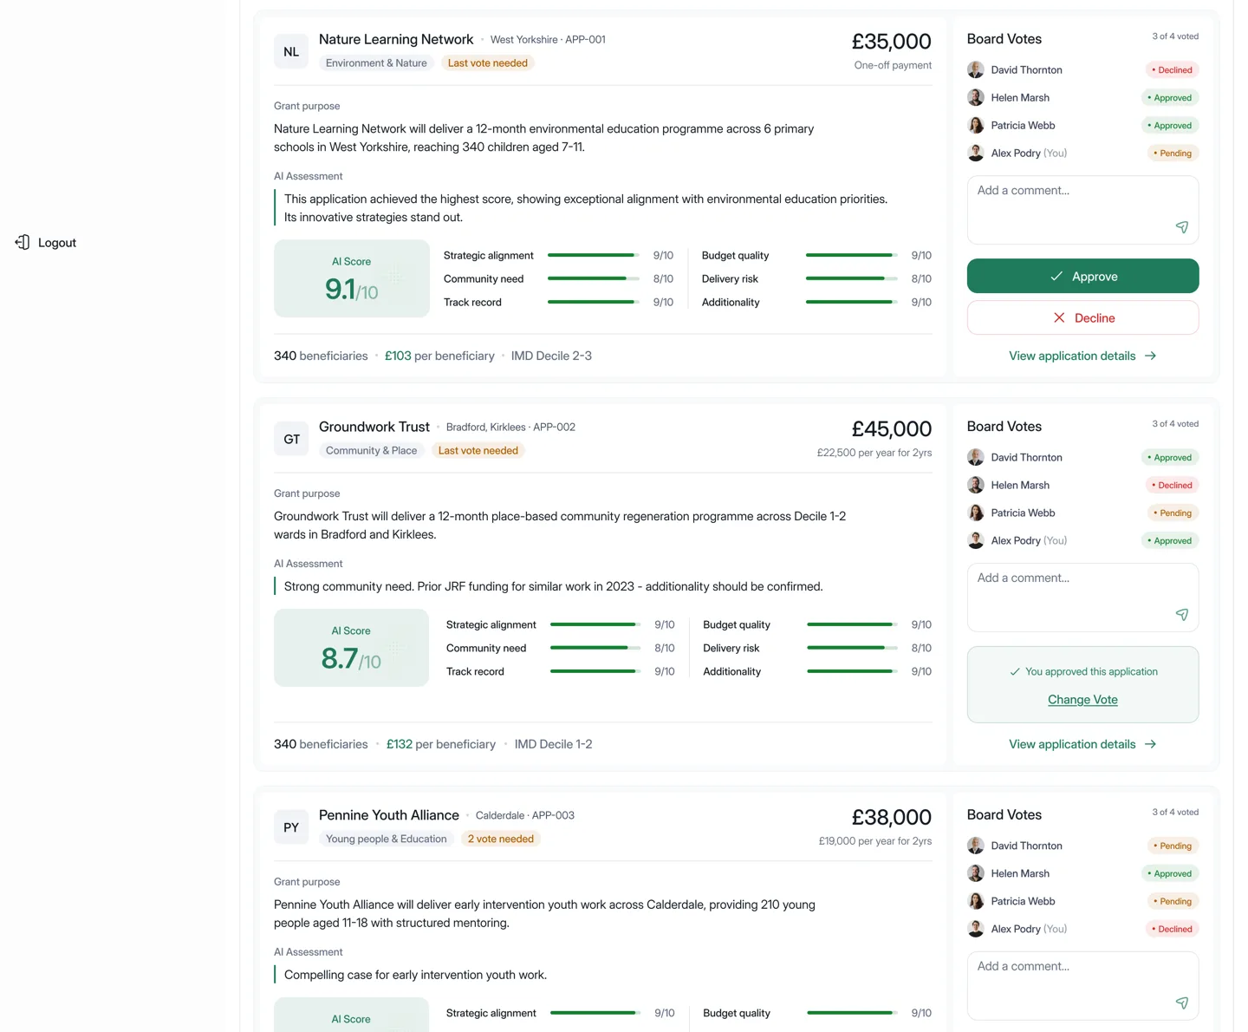Click NL avatar badge of Nature Learning Network
Viewport: 1248px width, 1032px height.
click(x=291, y=51)
